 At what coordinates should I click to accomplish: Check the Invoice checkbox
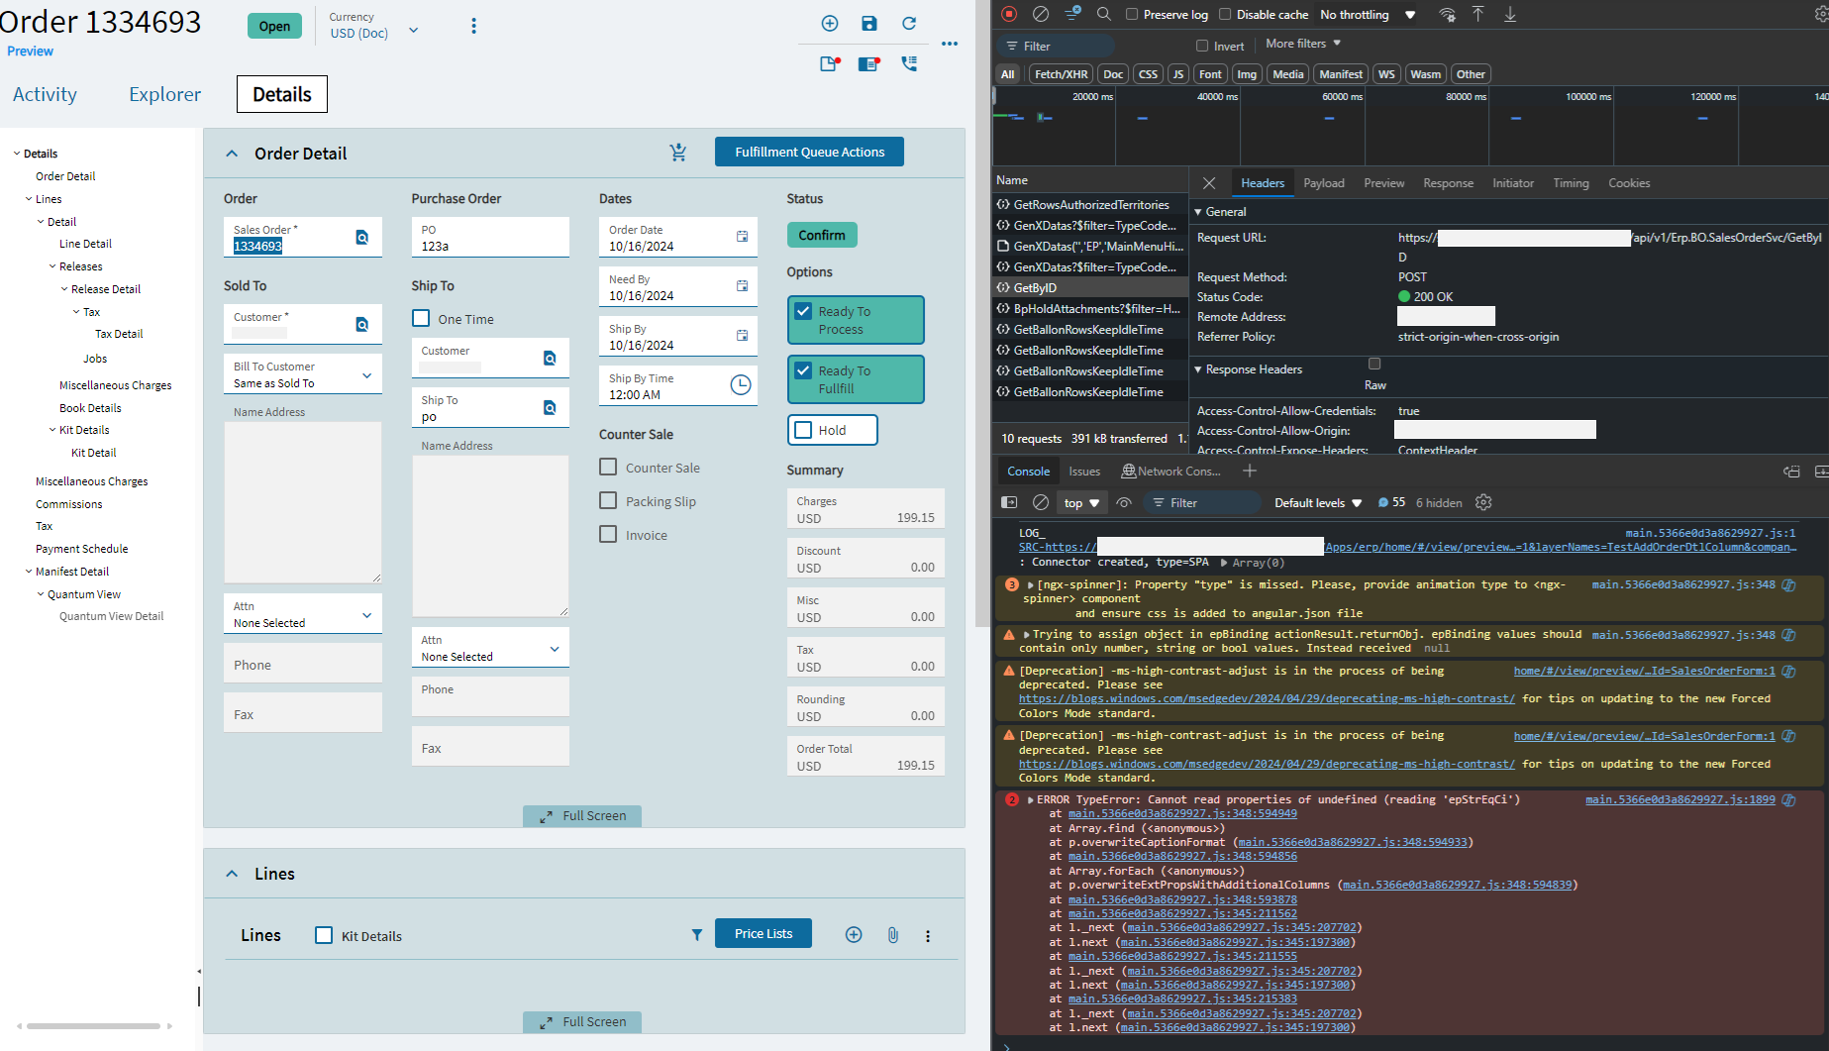point(608,534)
